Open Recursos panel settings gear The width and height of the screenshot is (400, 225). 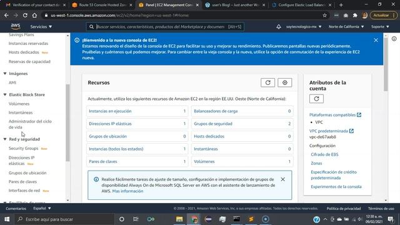click(x=285, y=82)
